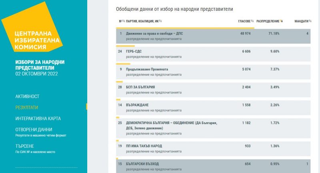Click the yellow ГЕРБ-СДС vote share bar
Viewport: 320px width, 173px height.
pyautogui.click(x=125, y=46)
